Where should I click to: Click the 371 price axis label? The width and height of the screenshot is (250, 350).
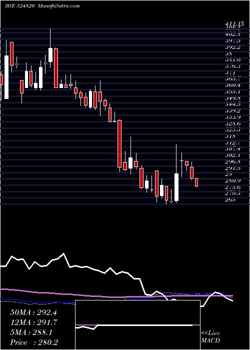click(x=230, y=73)
